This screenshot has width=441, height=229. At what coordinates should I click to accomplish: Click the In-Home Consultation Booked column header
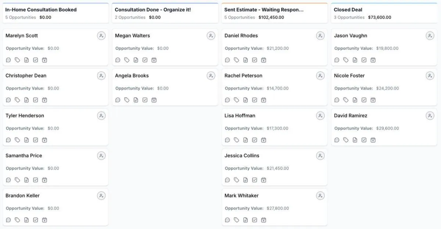click(x=41, y=10)
